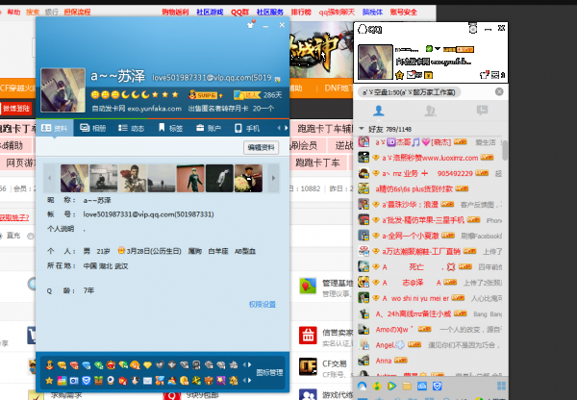Show previous photos in the photo strip
577x400 pixels.
(50, 178)
